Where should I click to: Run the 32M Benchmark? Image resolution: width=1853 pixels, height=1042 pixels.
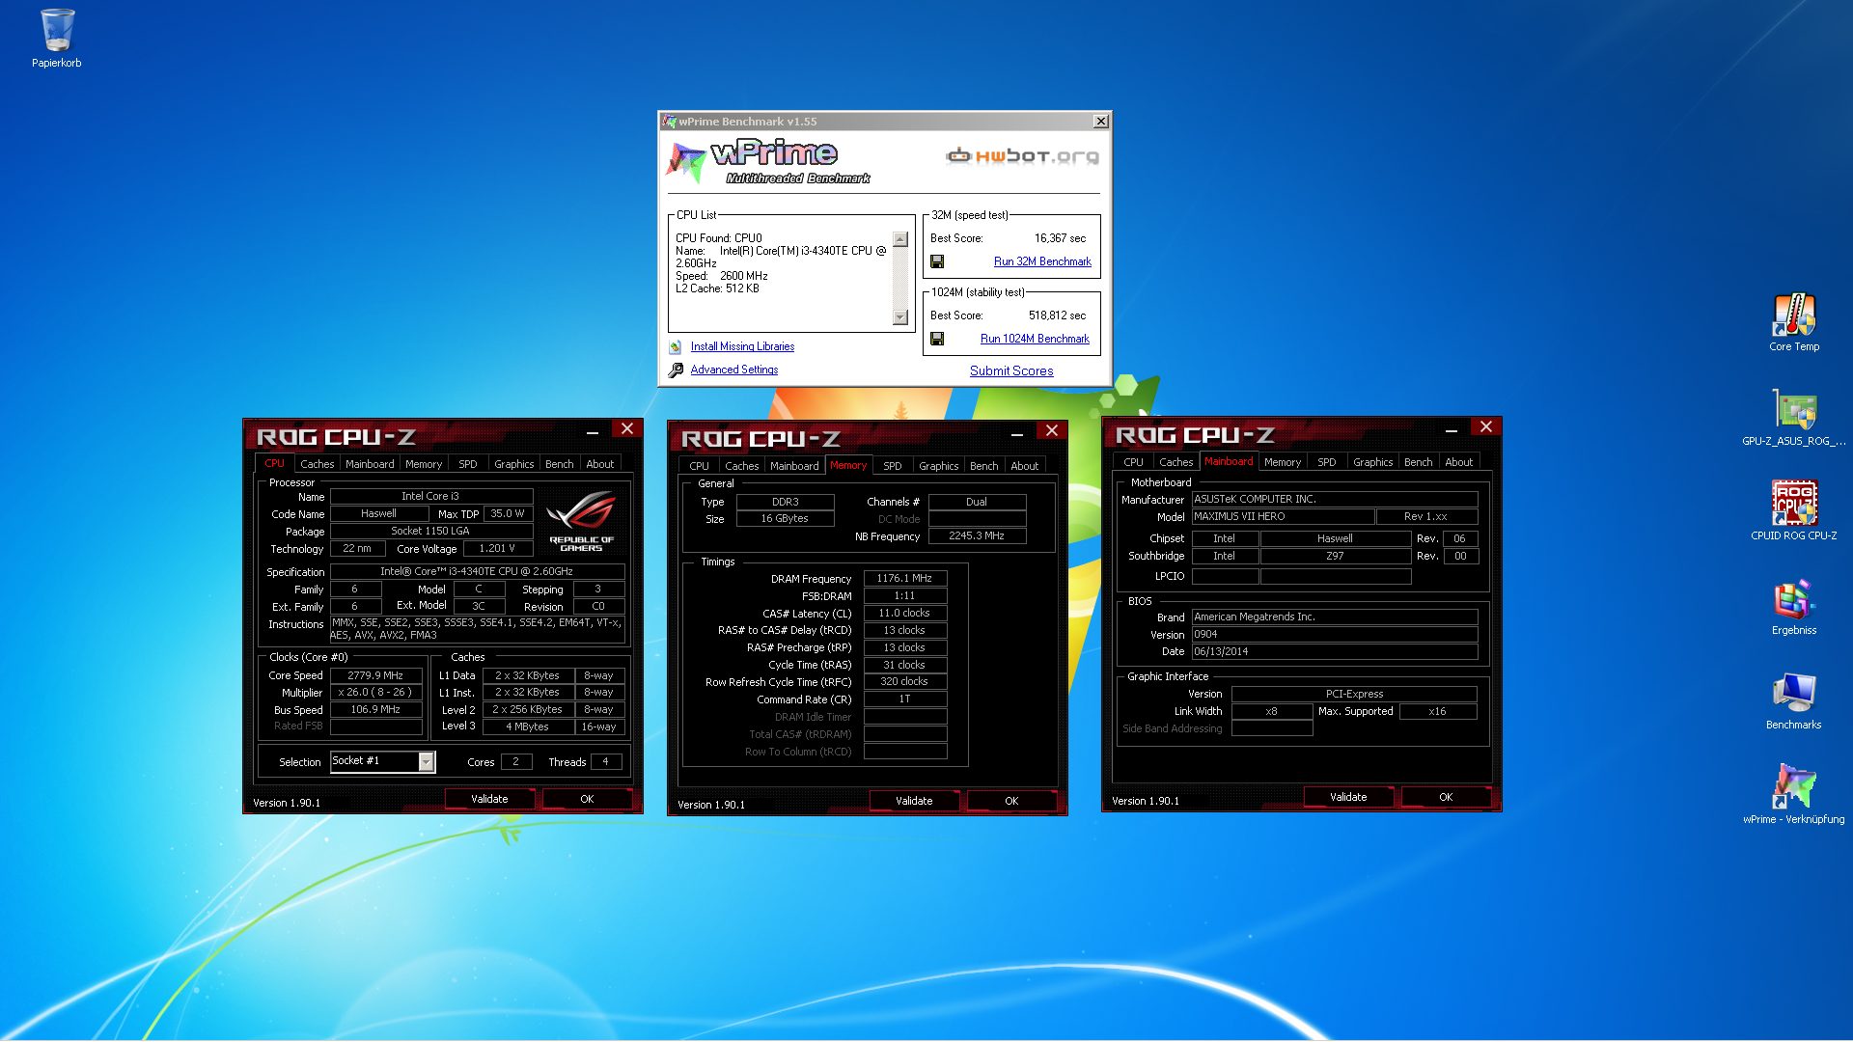point(1042,261)
